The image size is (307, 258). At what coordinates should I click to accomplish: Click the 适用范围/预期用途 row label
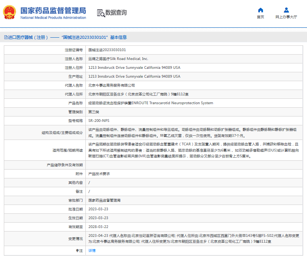click(68, 150)
